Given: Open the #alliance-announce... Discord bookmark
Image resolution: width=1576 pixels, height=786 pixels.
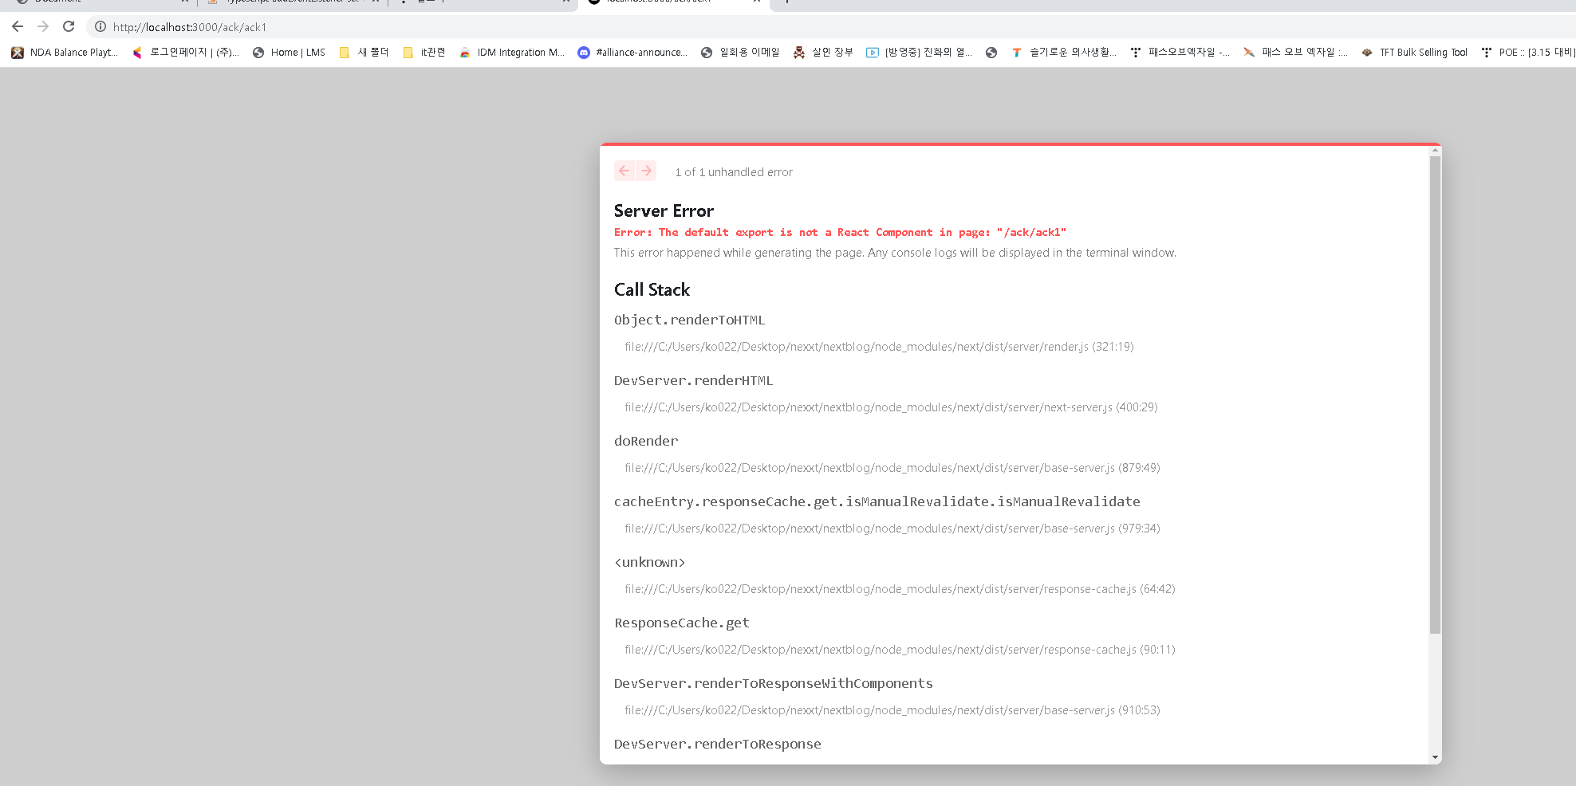Looking at the screenshot, I should point(632,53).
